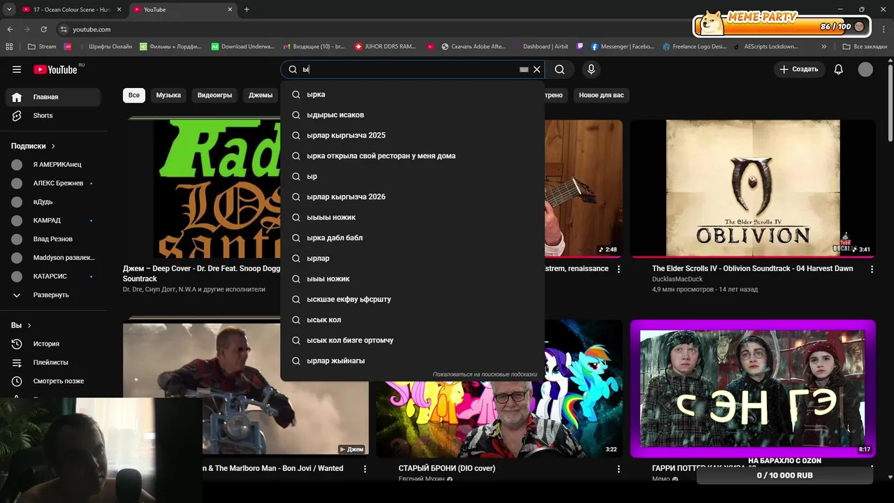Image resolution: width=894 pixels, height=503 pixels.
Task: Expand the subscriptions list with Развернуть
Action: pyautogui.click(x=54, y=295)
